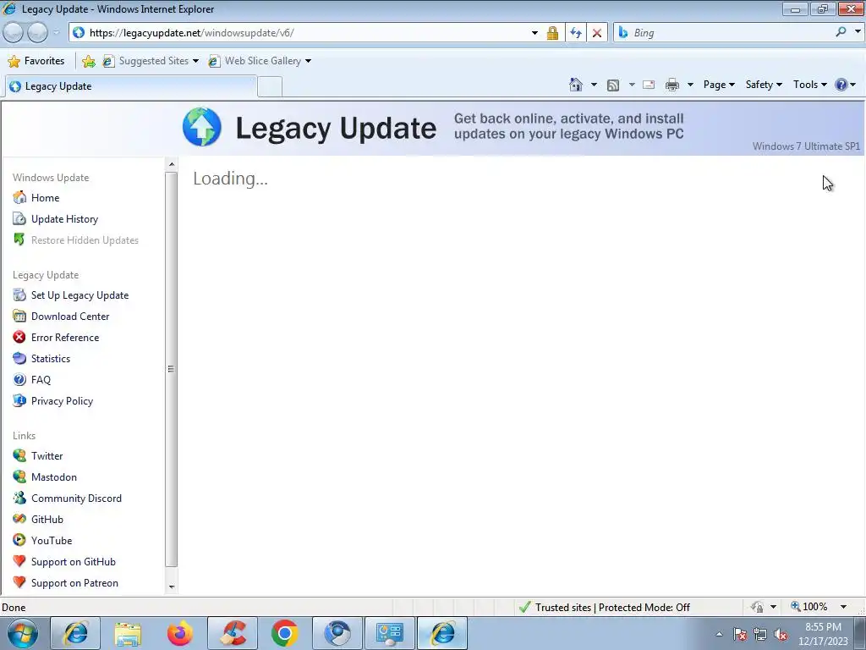Open the Statistics link
Screen dimensions: 866x650
coord(51,358)
